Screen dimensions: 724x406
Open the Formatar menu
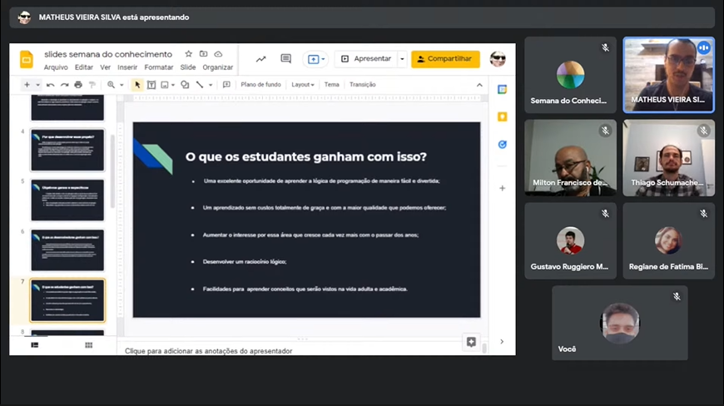click(x=159, y=67)
